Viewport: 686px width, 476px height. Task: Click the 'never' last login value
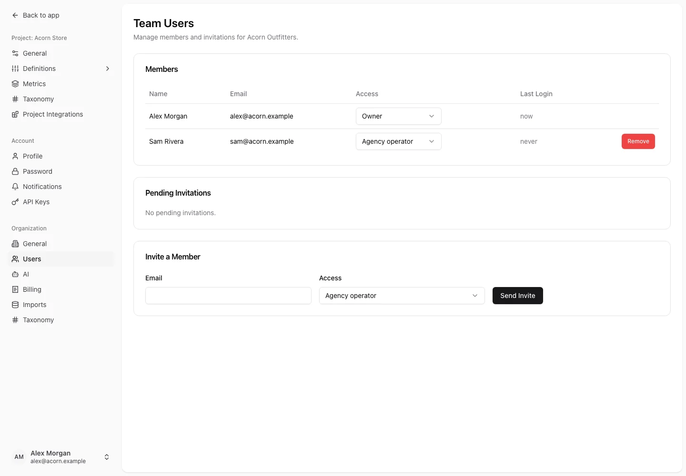[x=529, y=141]
